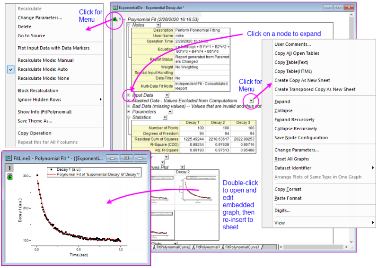378x268 pixels.
Task: Choose Copy Table(HTML) from context menu
Action: pos(294,71)
